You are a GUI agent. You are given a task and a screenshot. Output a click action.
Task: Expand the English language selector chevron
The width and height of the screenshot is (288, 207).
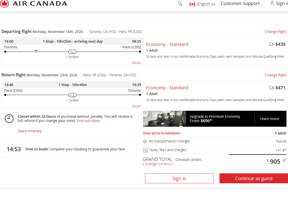[213, 4]
